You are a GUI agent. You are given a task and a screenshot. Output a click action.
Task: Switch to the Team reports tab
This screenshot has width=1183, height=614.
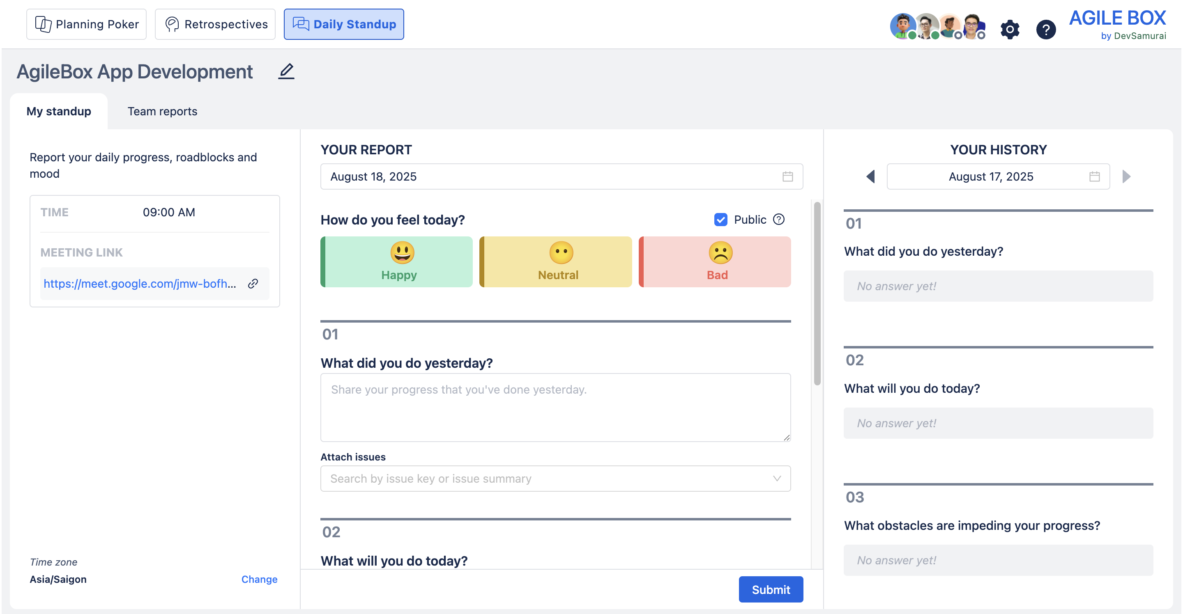tap(162, 111)
